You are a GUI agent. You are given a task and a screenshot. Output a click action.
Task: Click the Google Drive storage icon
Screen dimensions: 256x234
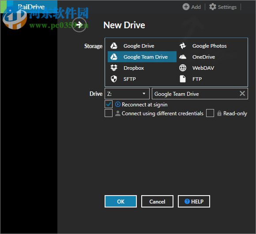tap(114, 46)
